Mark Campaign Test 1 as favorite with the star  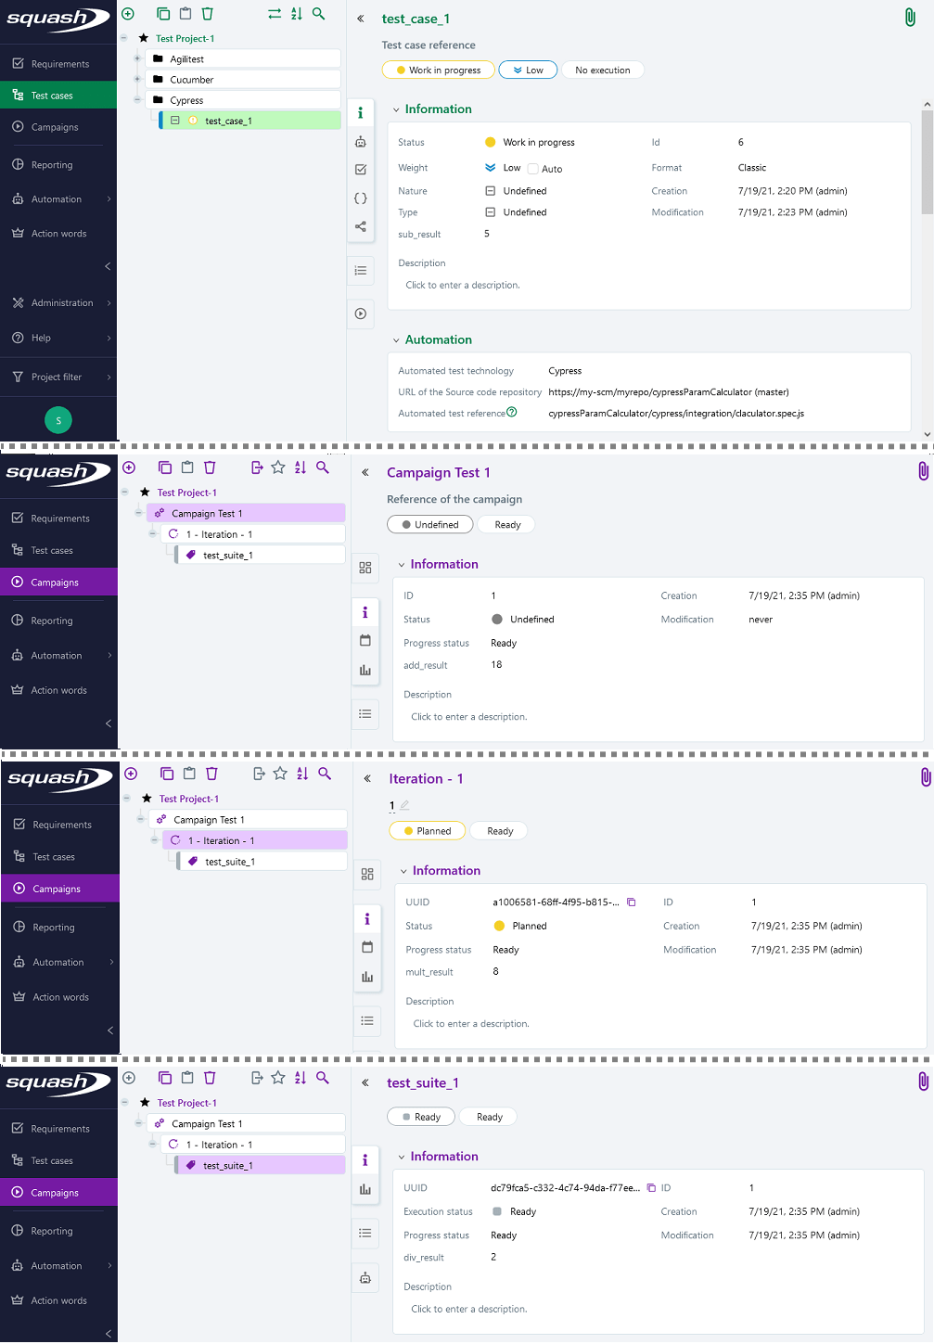tap(277, 467)
